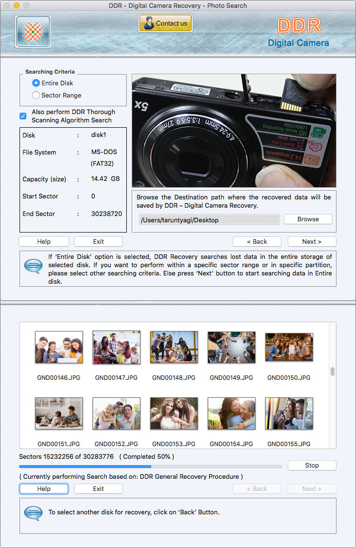Click the DDR checkered logo icon
Screen dimensions: 356x548
pyautogui.click(x=33, y=32)
